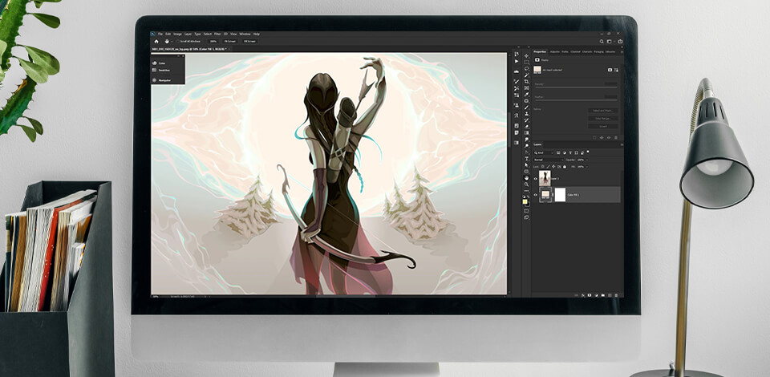Toggle lock position
The width and height of the screenshot is (770, 377).
553,167
